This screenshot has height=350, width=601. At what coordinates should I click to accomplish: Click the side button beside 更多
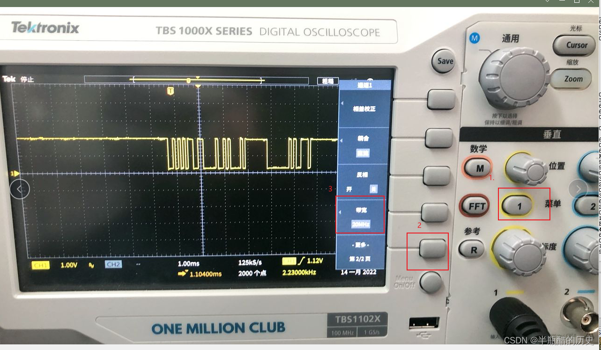coord(432,248)
